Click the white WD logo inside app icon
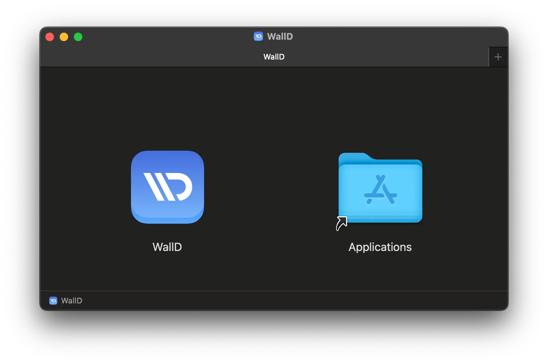Viewport: 548px width, 363px height. pyautogui.click(x=168, y=186)
